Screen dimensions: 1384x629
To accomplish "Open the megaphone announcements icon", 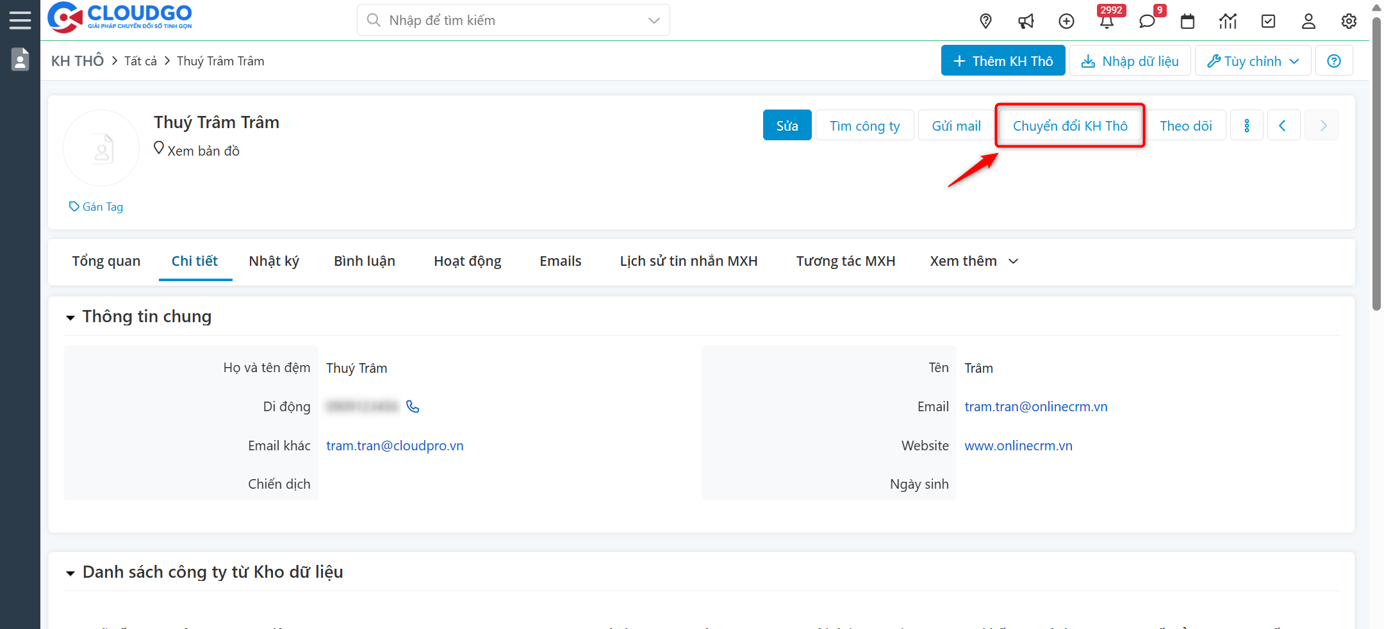I will pyautogui.click(x=1026, y=21).
